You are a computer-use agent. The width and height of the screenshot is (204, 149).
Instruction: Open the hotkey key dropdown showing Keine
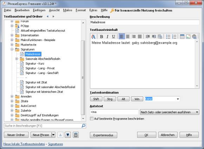(178, 99)
